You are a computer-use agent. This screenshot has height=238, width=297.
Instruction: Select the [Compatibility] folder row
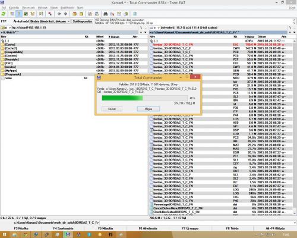click(74, 52)
